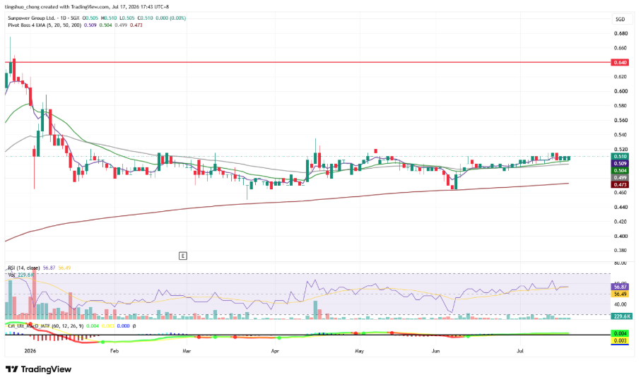Click the 229.6K volume axis label
Image resolution: width=641 pixels, height=382 pixels.
[622, 316]
